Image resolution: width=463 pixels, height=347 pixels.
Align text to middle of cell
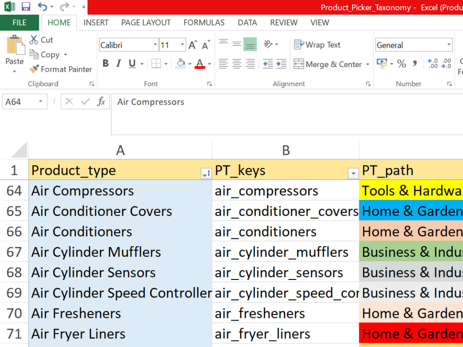pos(237,44)
